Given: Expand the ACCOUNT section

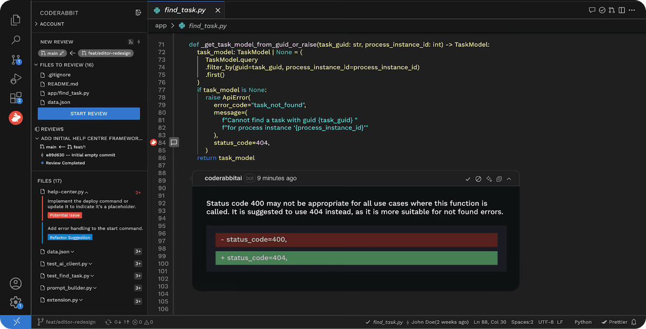Looking at the screenshot, I should click(x=52, y=24).
